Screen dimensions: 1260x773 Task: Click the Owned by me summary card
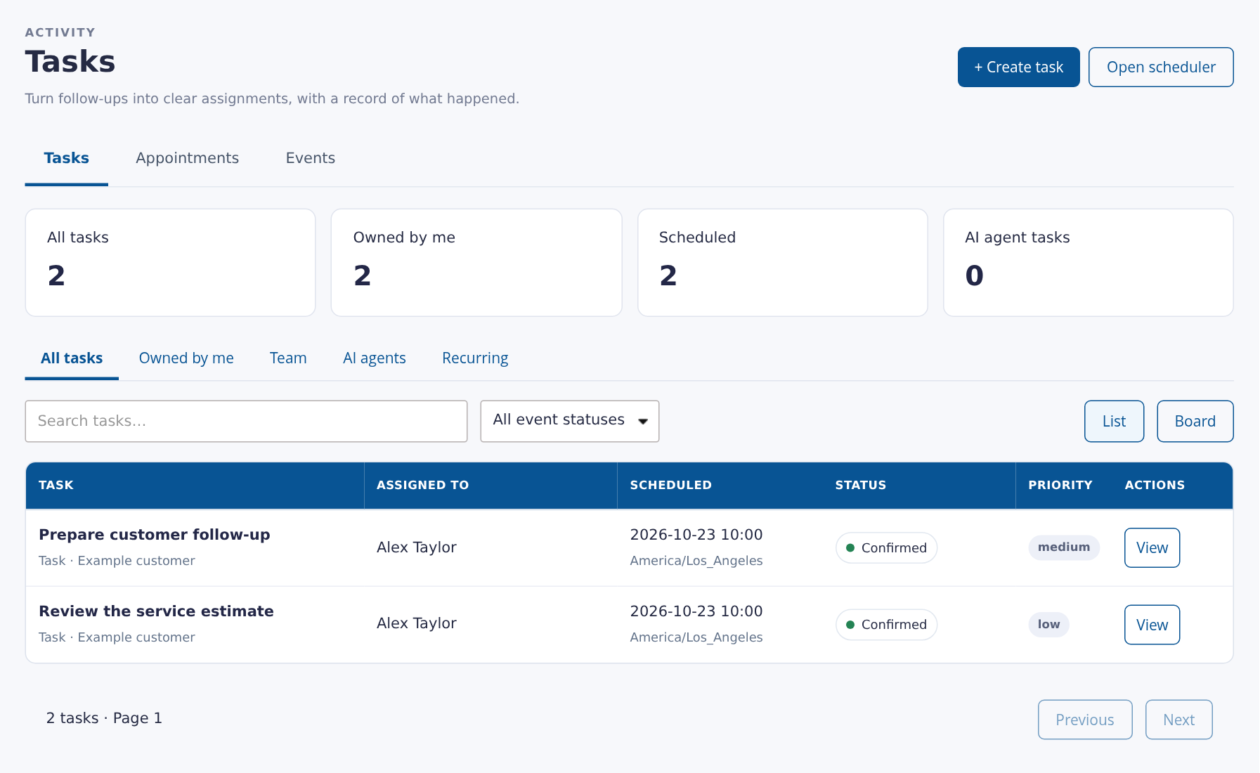point(476,263)
